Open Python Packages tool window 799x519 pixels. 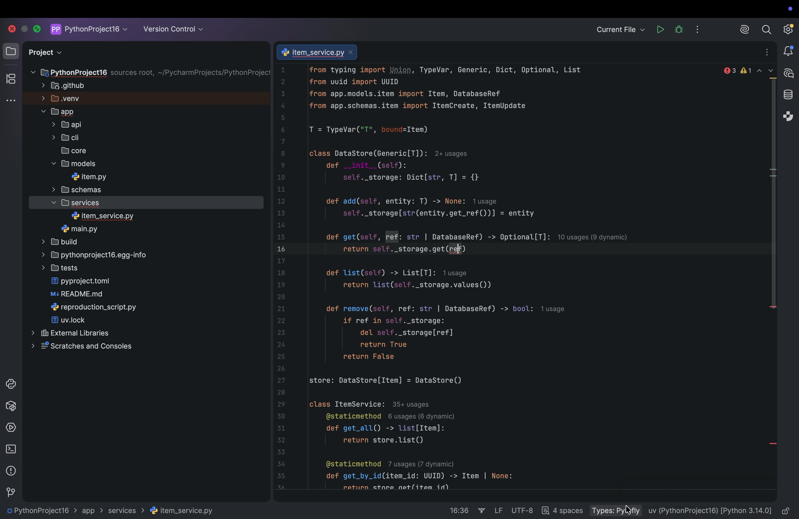(x=11, y=406)
